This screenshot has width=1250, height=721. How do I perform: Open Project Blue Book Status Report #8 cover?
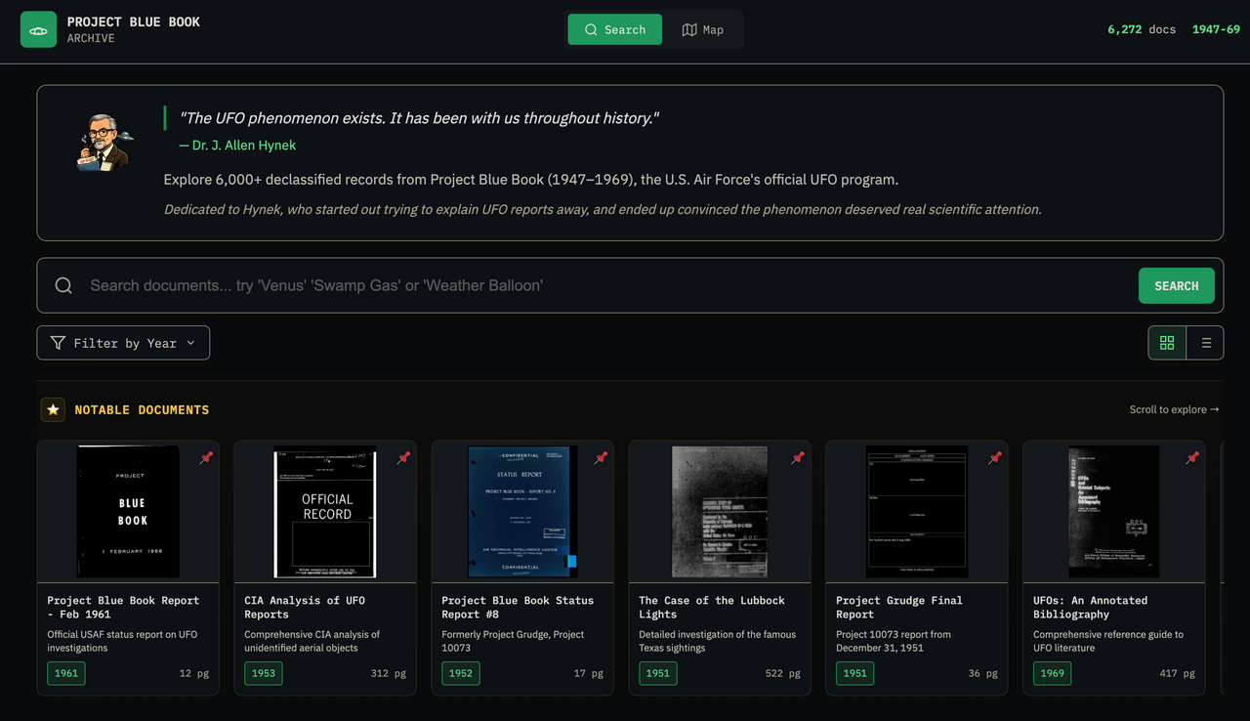pyautogui.click(x=522, y=512)
